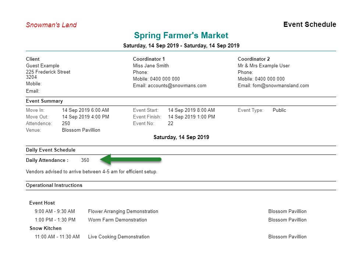This screenshot has height=259, width=352.
Task: Select the Guest Example client name
Action: pyautogui.click(x=42, y=65)
